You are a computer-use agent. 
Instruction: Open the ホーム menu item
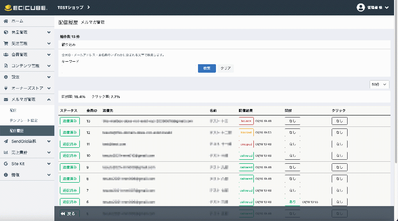27,21
